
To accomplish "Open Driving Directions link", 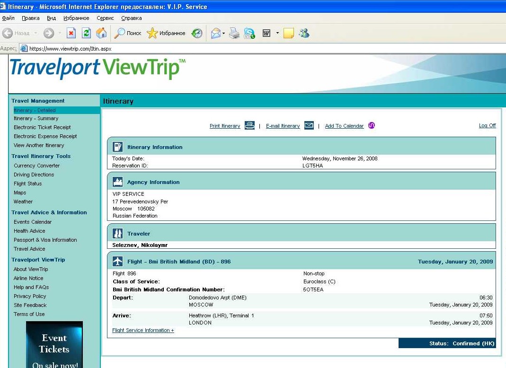I will pyautogui.click(x=34, y=175).
